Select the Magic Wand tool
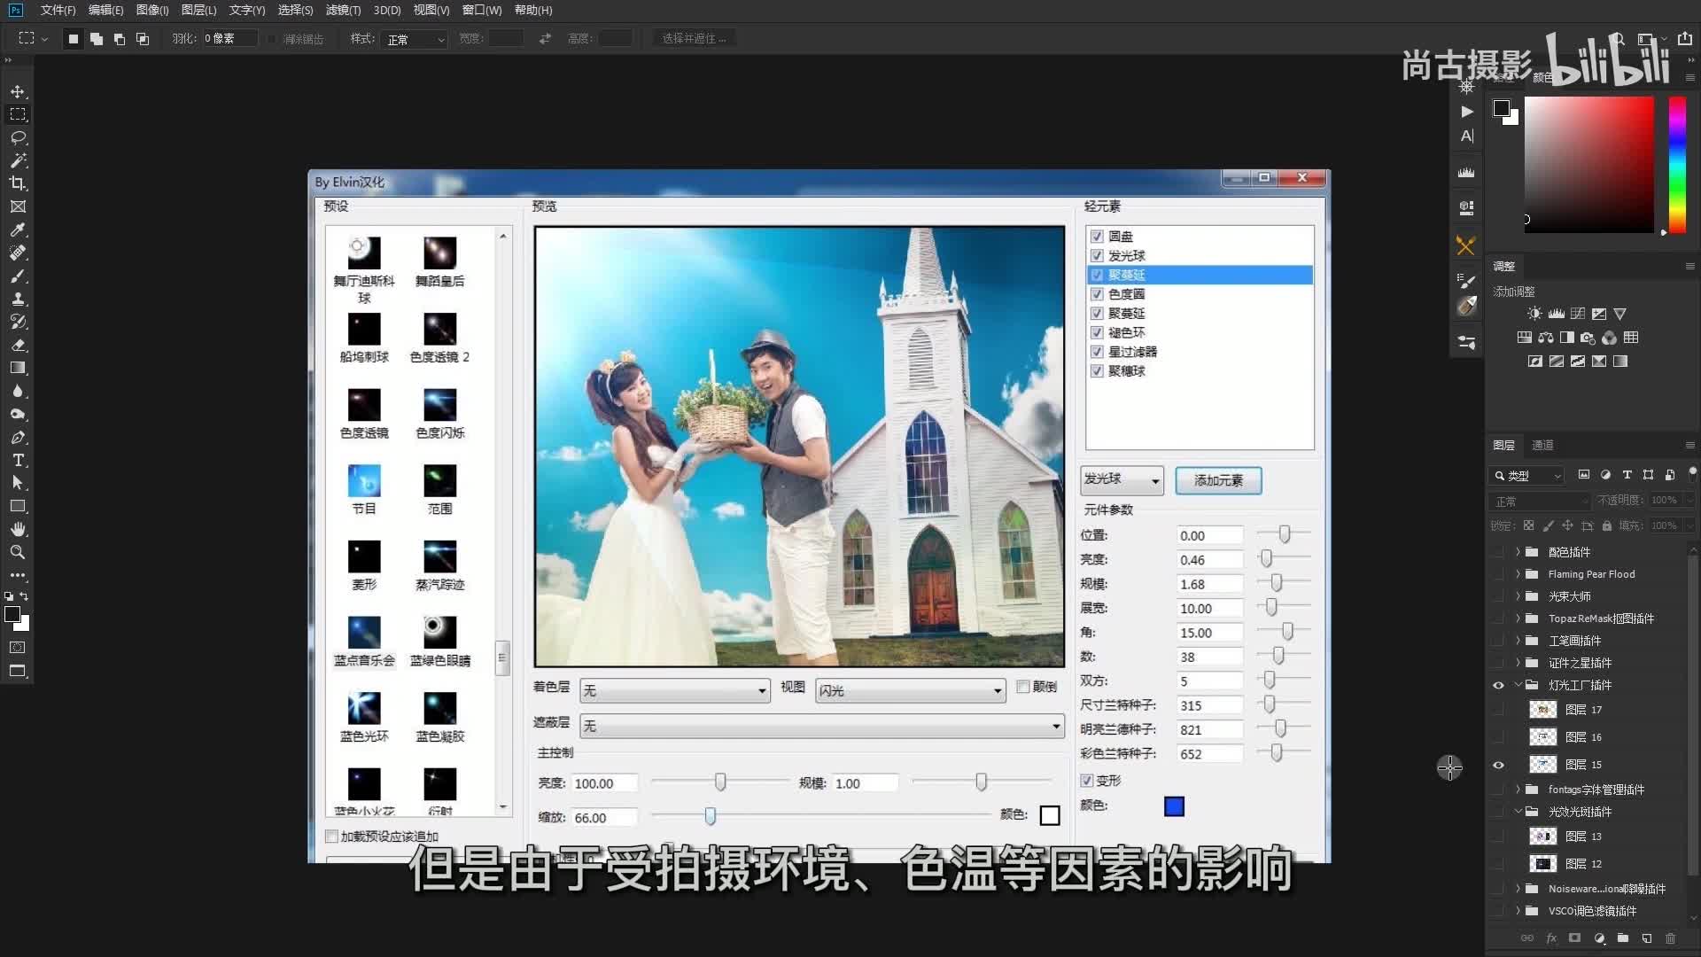The width and height of the screenshot is (1701, 957). point(18,160)
